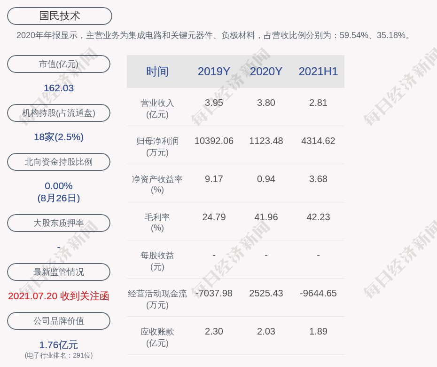Click the 北向资金持股比例 label pill
437x367 pixels.
pos(59,161)
